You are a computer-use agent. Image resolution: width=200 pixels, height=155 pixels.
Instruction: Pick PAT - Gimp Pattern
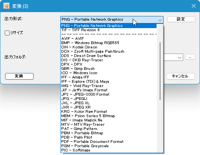click(x=109, y=129)
